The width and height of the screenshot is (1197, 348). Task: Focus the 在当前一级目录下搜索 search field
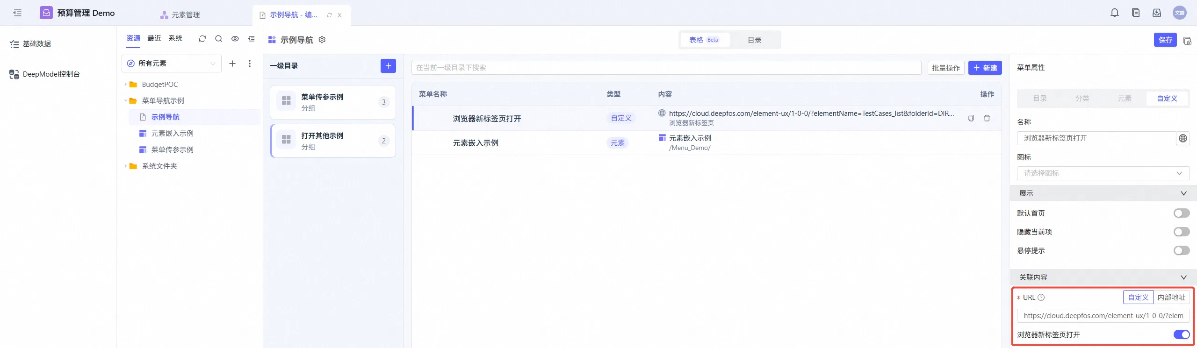pos(666,68)
